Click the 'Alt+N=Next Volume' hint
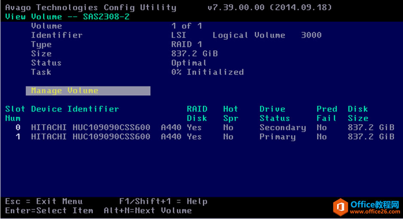This screenshot has width=403, height=219. [x=148, y=211]
